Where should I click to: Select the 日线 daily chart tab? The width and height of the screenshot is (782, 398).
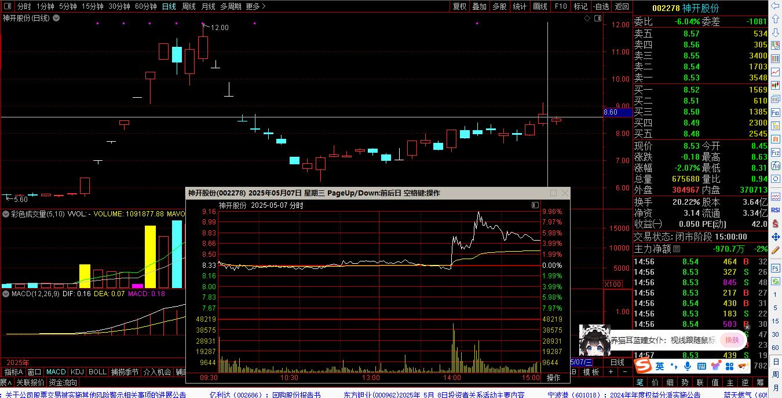point(169,6)
